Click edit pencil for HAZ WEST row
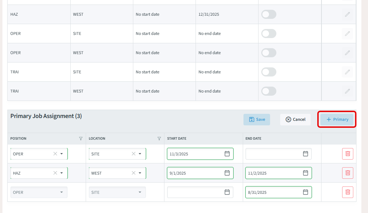 [347, 14]
